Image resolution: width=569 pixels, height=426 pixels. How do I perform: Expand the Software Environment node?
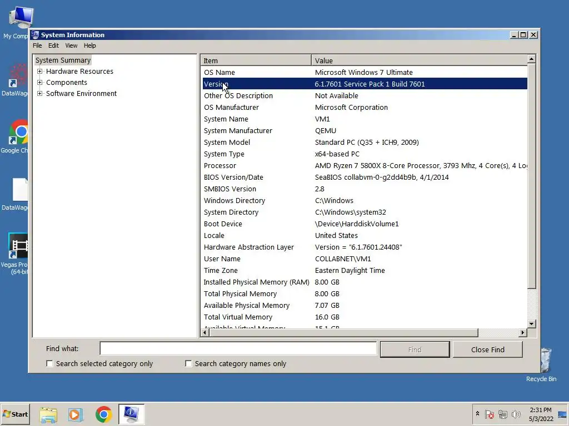pyautogui.click(x=39, y=93)
